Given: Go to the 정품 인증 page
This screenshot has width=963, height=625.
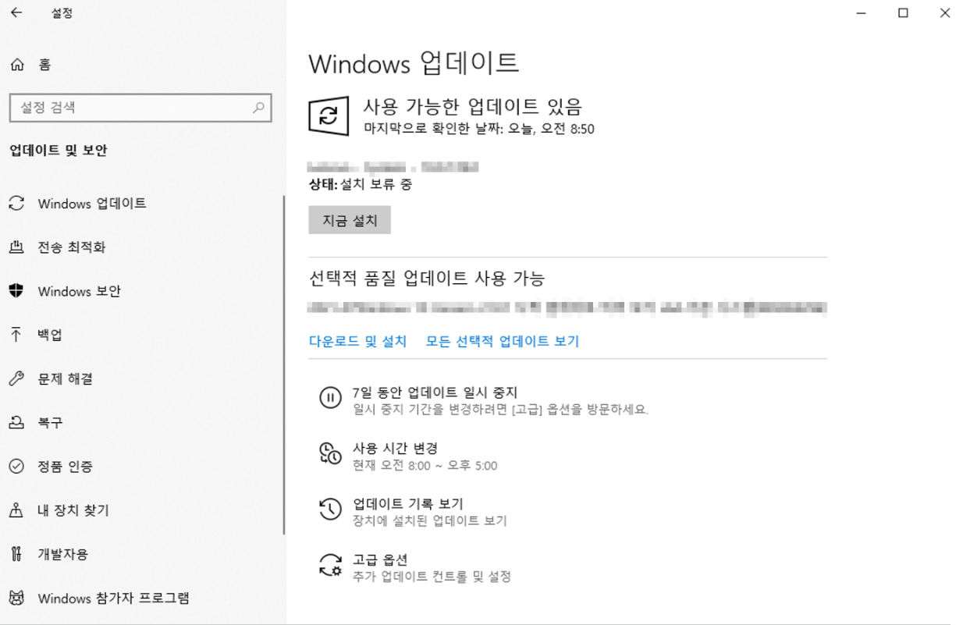Looking at the screenshot, I should 66,467.
